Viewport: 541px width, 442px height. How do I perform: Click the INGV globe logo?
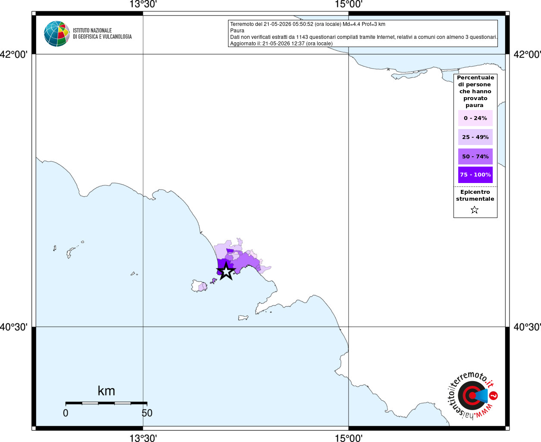57,34
